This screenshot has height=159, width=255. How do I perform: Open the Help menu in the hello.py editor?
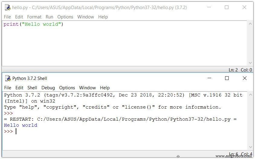coord(103,17)
